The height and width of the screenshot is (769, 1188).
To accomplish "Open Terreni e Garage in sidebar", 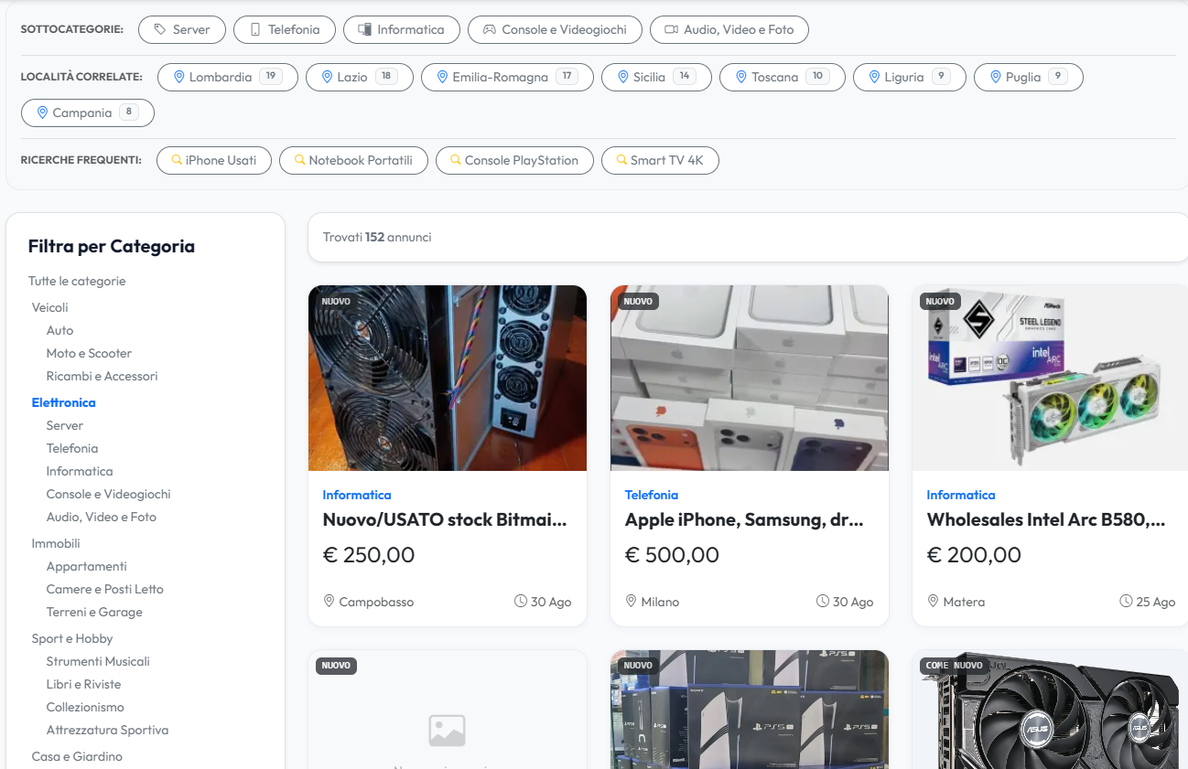I will coord(94,612).
